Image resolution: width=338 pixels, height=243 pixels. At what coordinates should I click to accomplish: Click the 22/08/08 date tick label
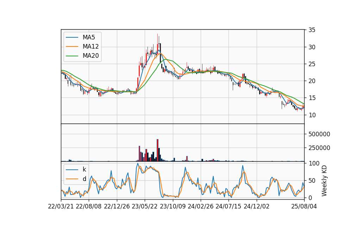[x=89, y=206]
